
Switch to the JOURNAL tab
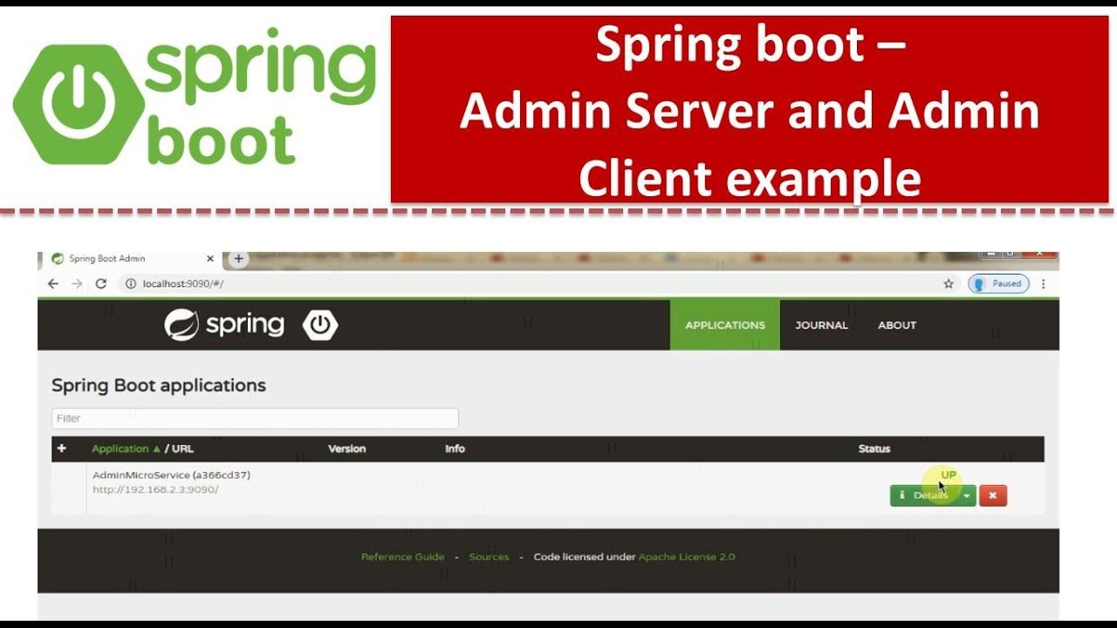click(x=821, y=324)
